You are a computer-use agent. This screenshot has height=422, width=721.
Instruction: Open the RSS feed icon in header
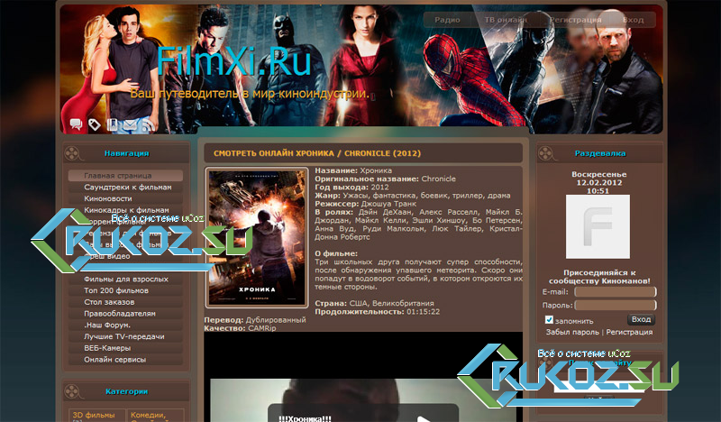(x=148, y=124)
